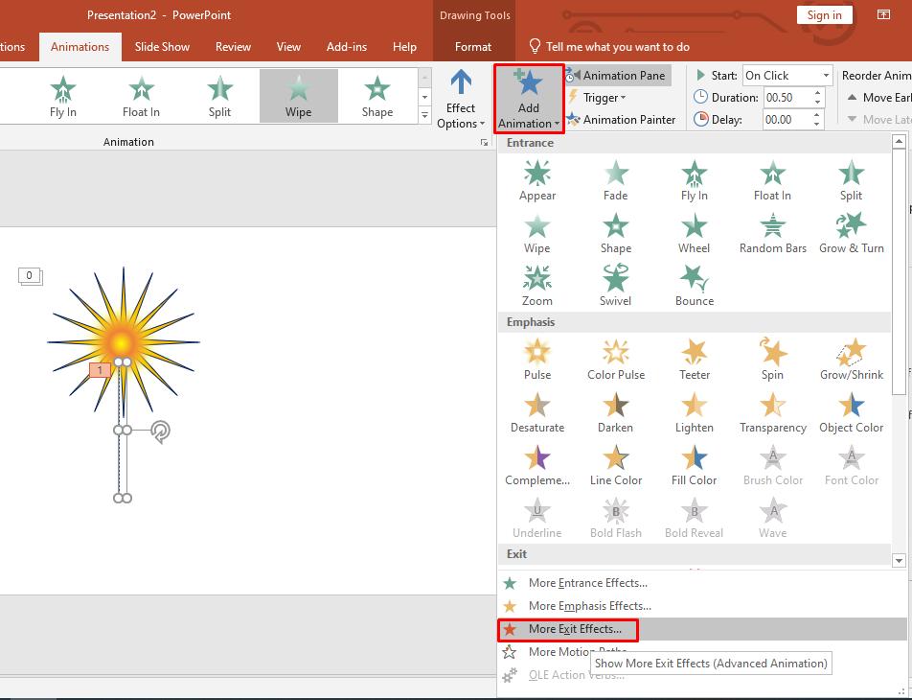Open the Effect Options dropdown
912x700 pixels.
tap(461, 102)
